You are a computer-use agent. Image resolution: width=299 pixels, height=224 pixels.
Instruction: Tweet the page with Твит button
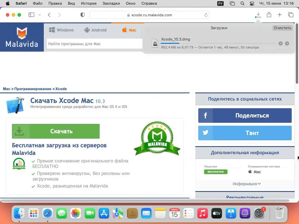(x=245, y=133)
